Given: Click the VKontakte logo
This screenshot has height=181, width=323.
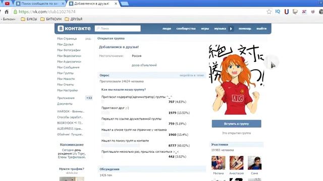Looking at the screenshot, I should click(x=74, y=28).
